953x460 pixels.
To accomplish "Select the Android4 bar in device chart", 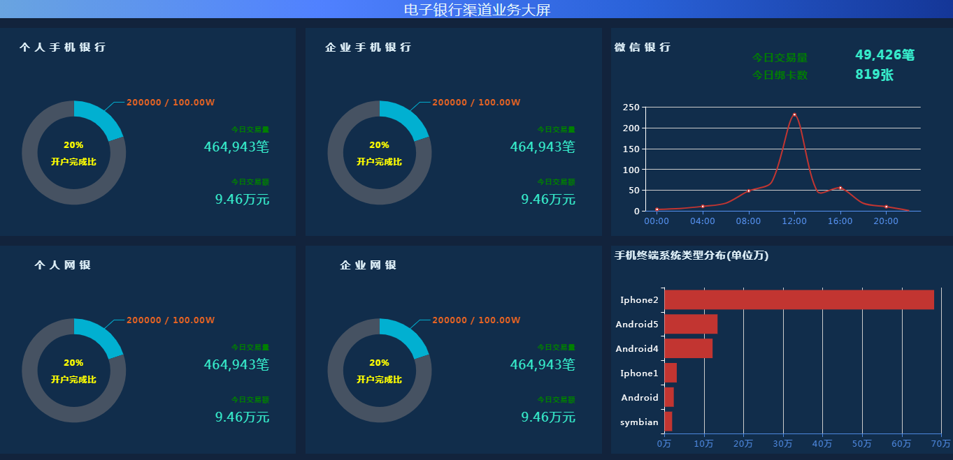I will click(x=688, y=348).
